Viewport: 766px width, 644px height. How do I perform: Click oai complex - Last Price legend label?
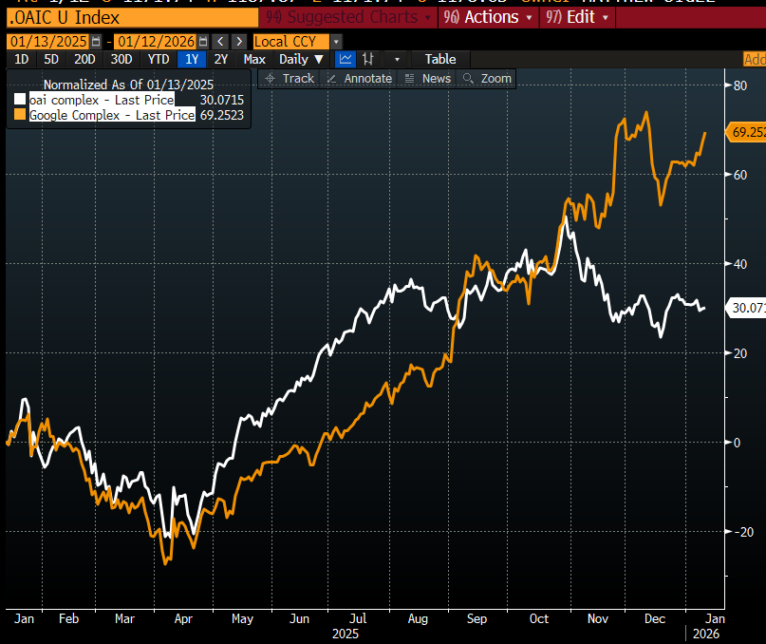click(x=102, y=100)
